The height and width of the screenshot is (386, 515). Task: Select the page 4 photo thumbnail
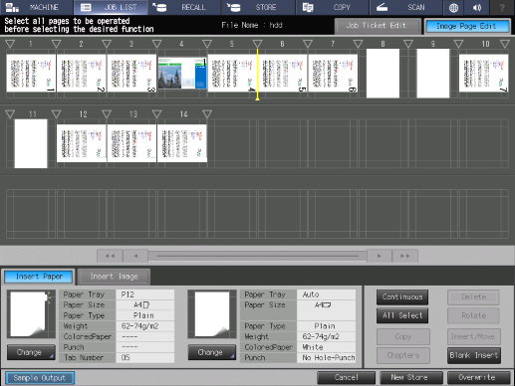click(182, 74)
